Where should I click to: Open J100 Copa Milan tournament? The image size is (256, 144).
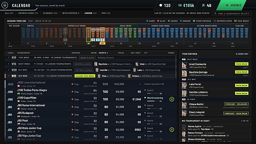click(90, 99)
